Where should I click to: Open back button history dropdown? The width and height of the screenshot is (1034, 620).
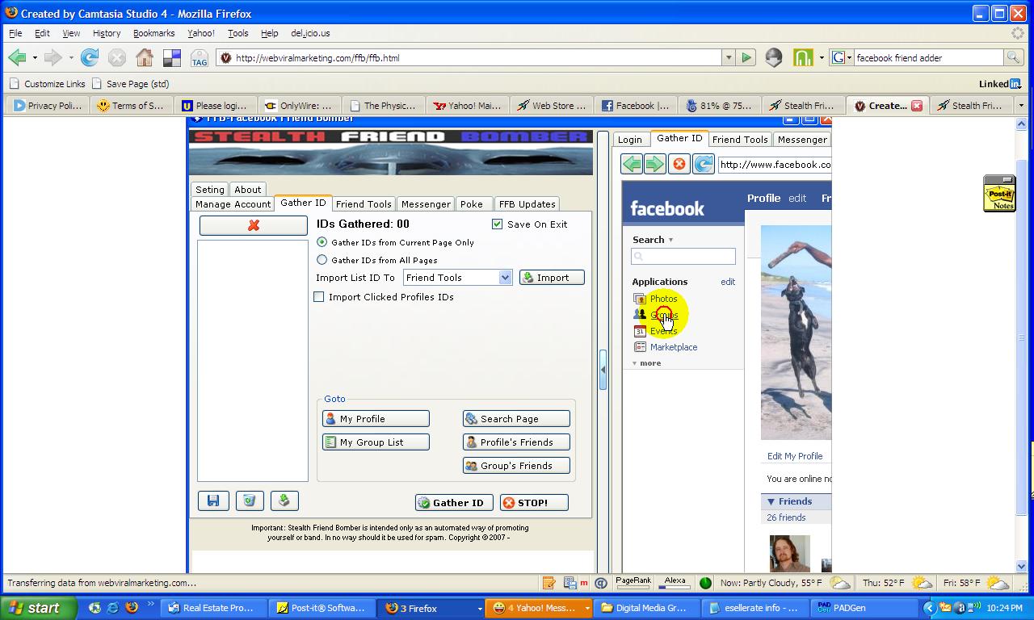(x=35, y=57)
